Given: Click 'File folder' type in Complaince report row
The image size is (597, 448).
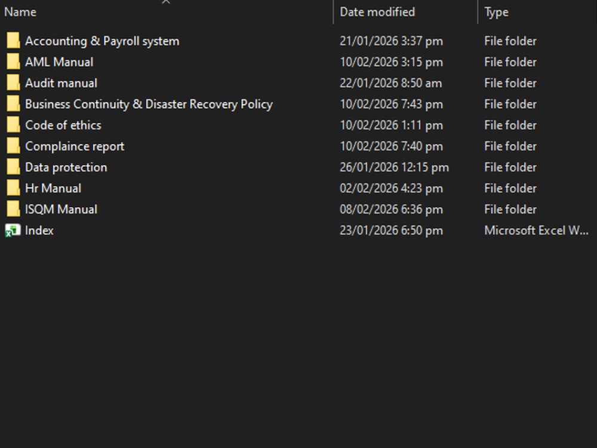Looking at the screenshot, I should coord(510,146).
